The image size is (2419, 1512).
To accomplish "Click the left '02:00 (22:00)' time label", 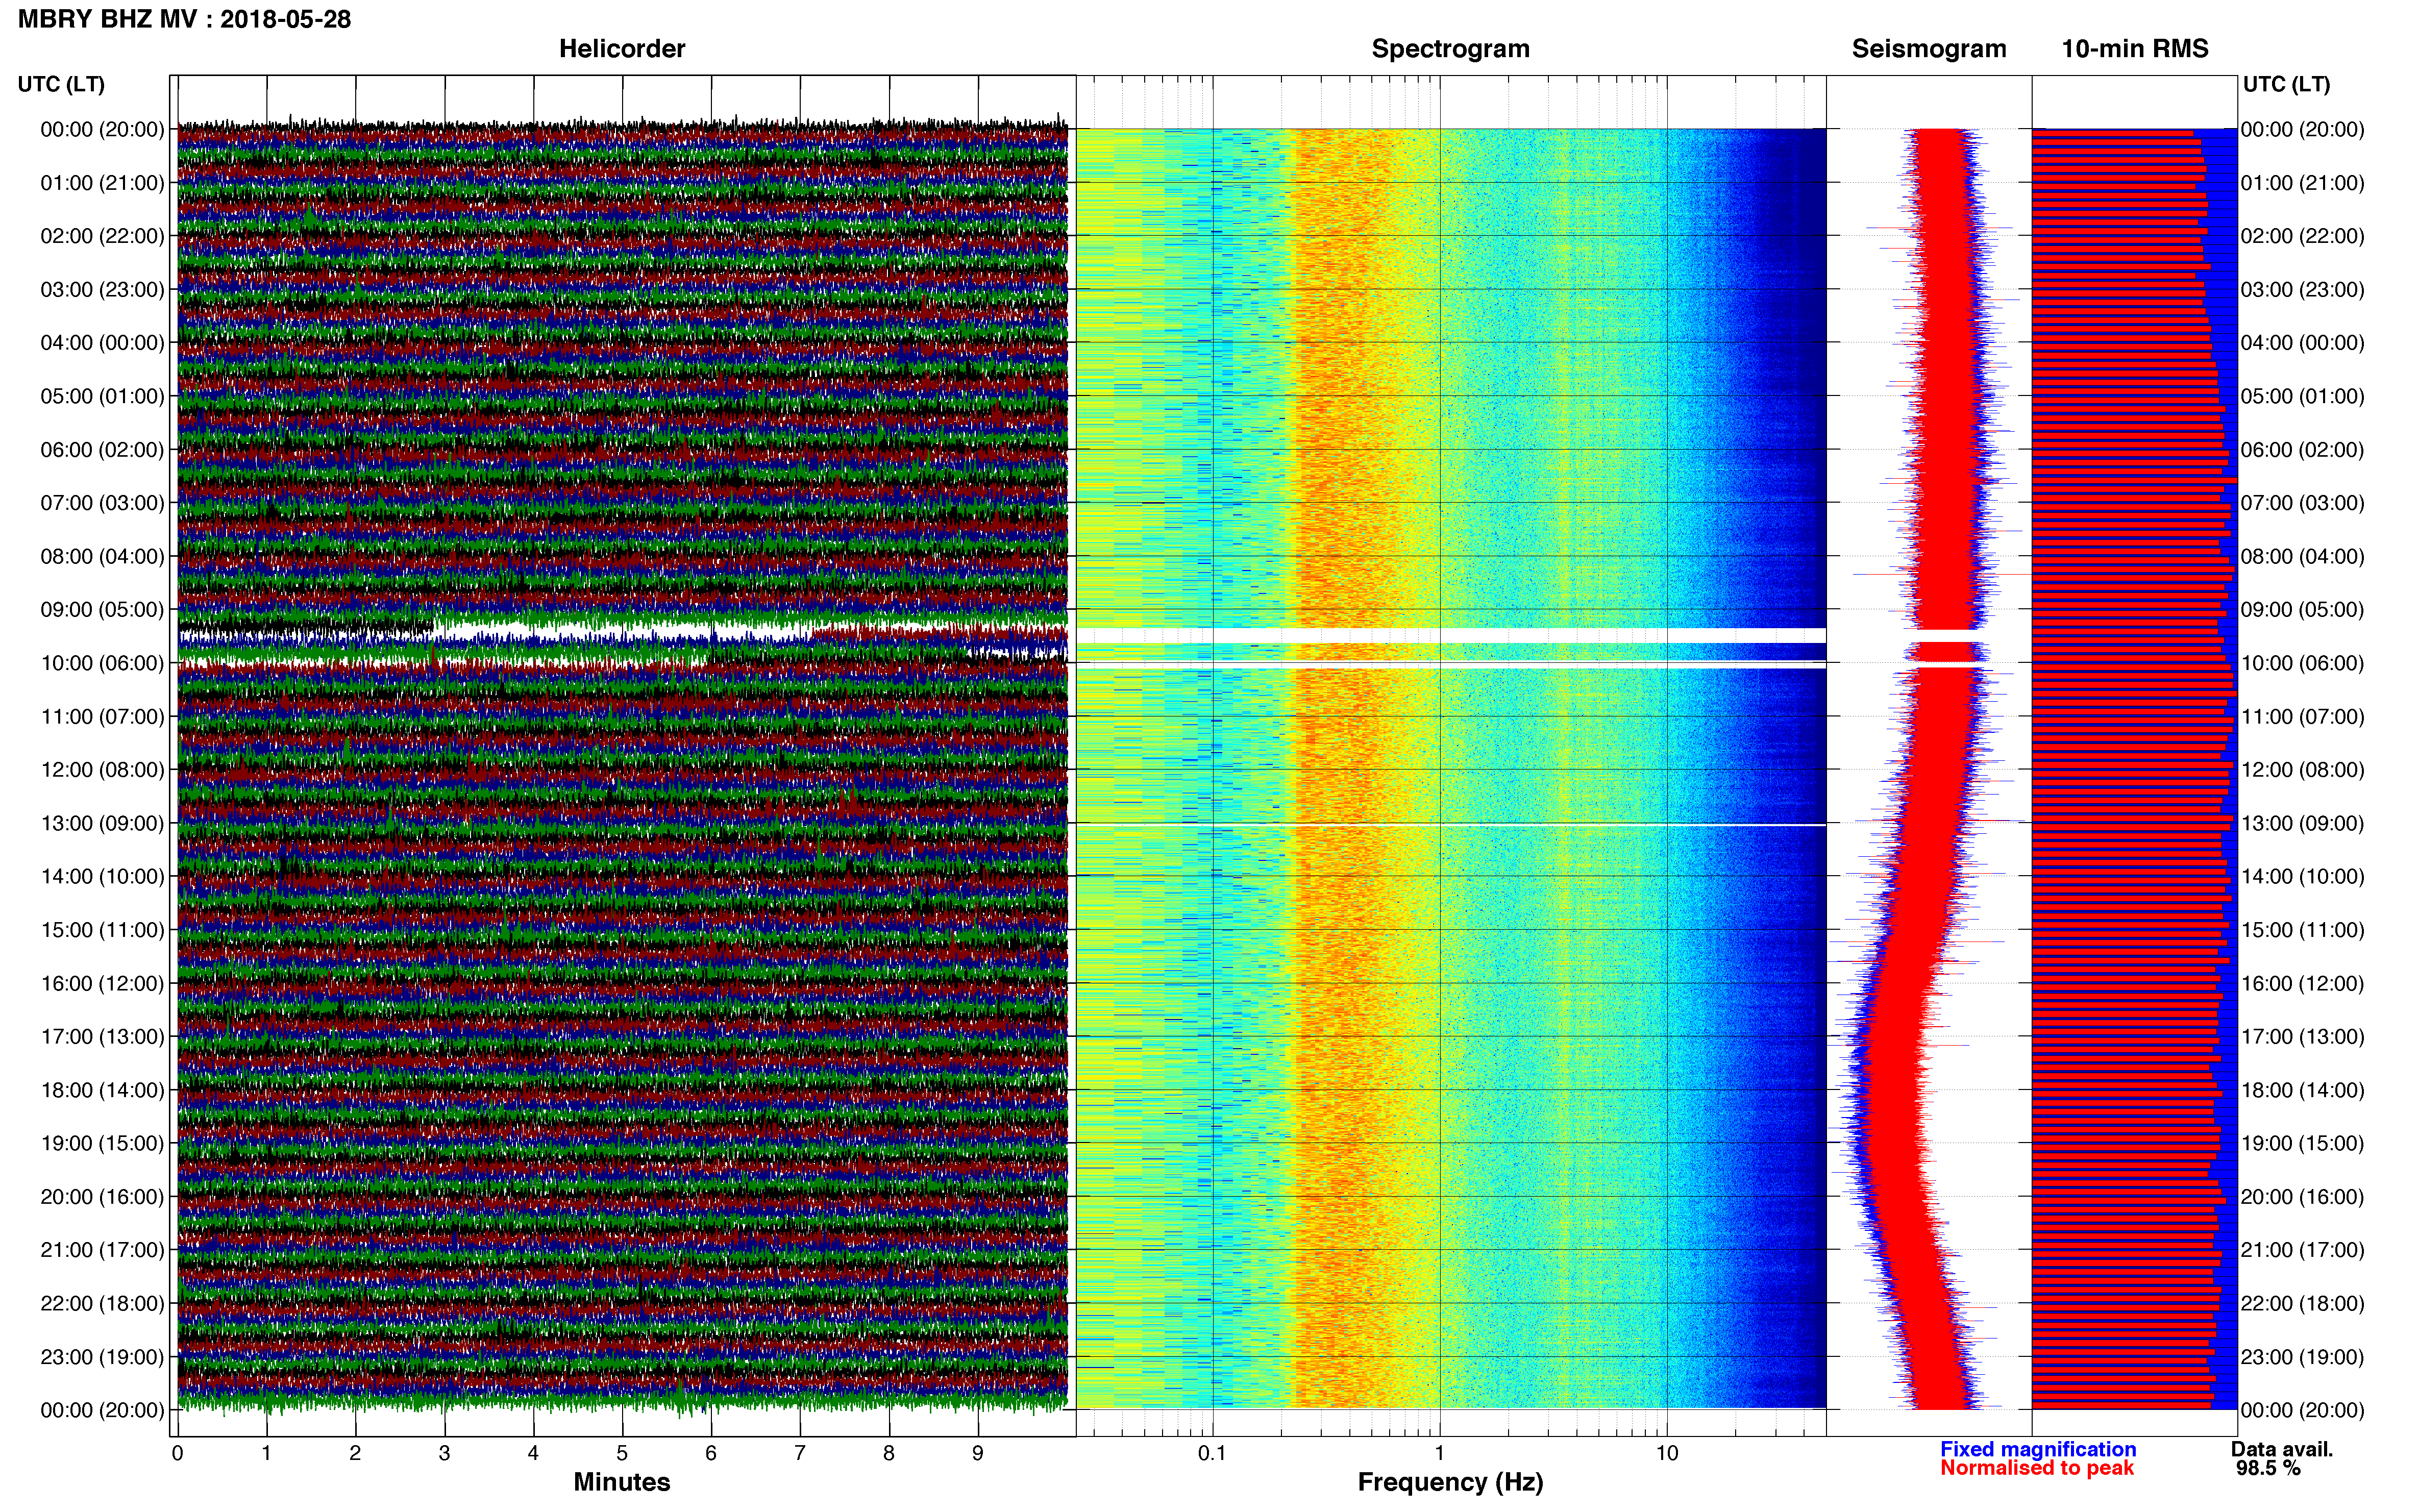I will (102, 236).
